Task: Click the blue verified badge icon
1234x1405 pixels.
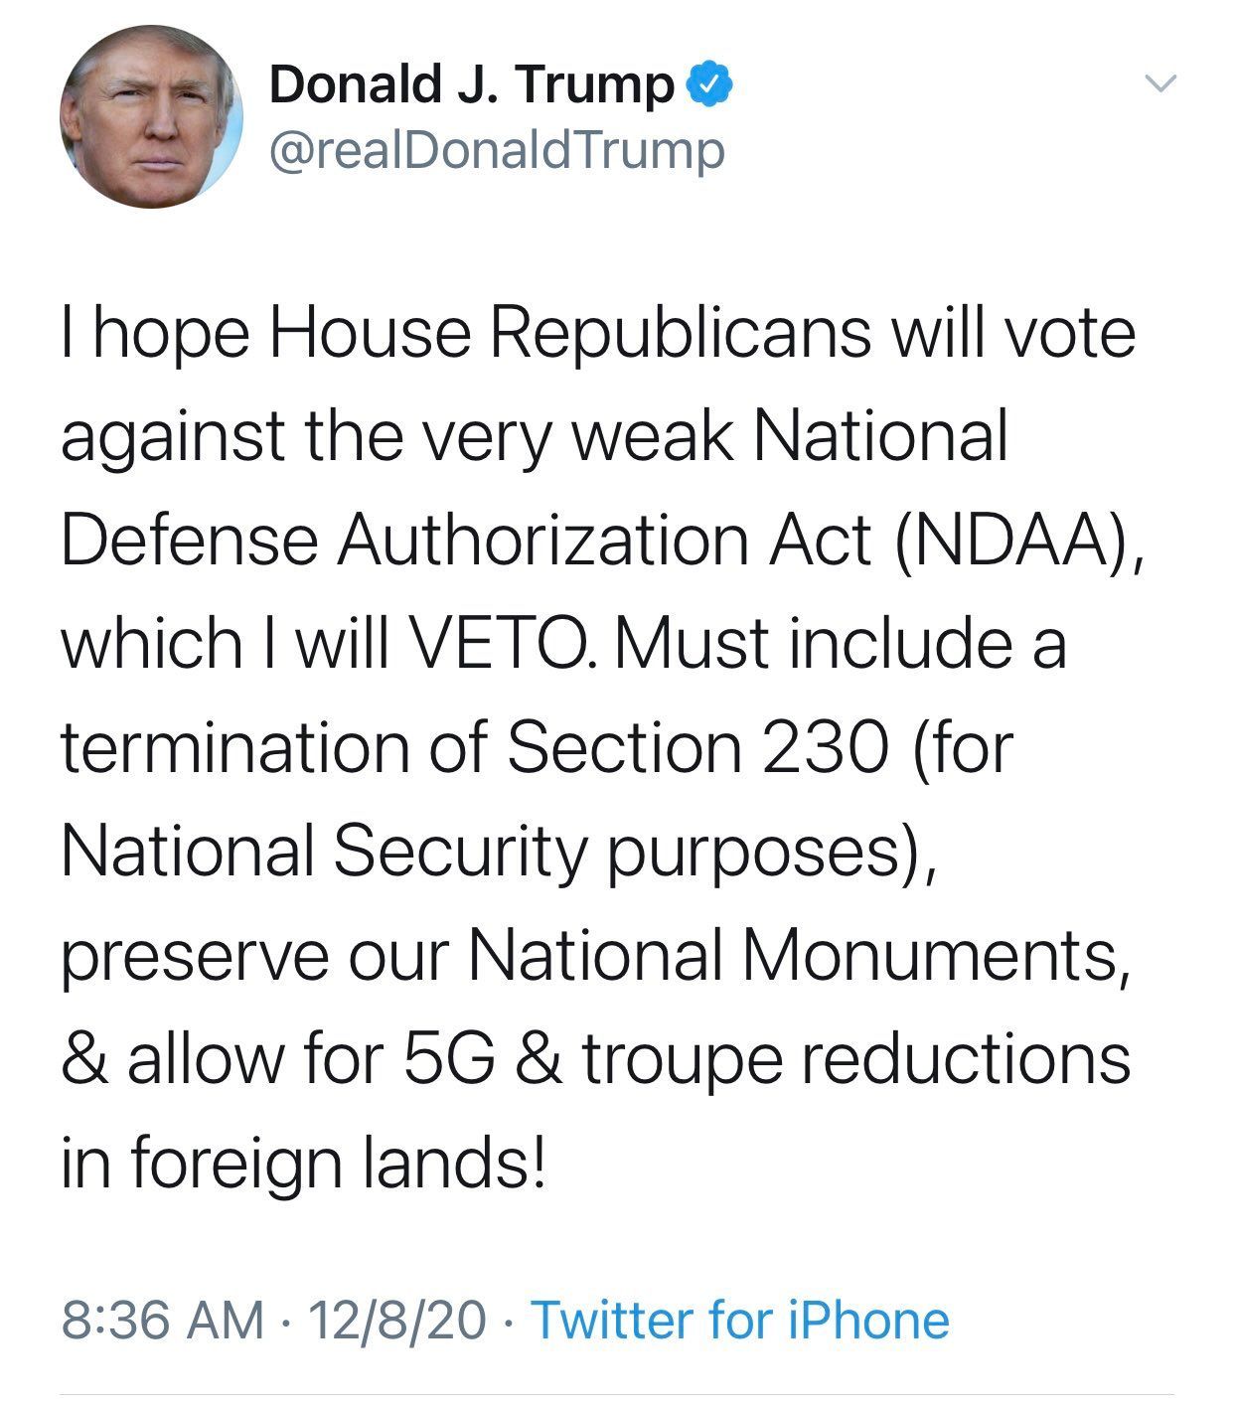Action: 709,84
